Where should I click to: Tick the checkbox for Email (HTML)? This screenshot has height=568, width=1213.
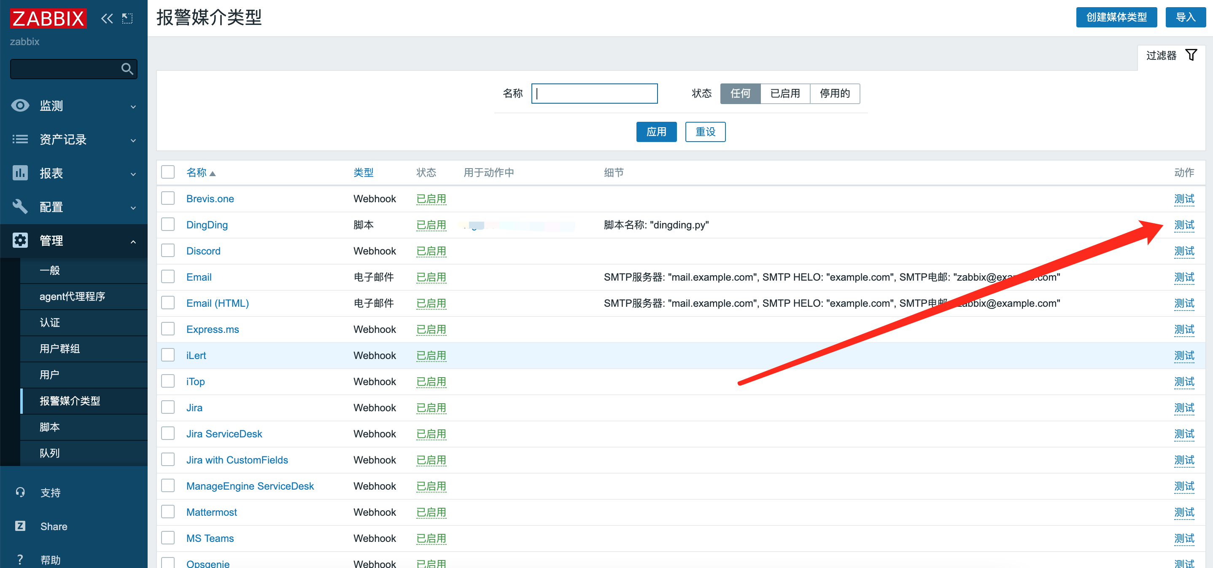[167, 303]
